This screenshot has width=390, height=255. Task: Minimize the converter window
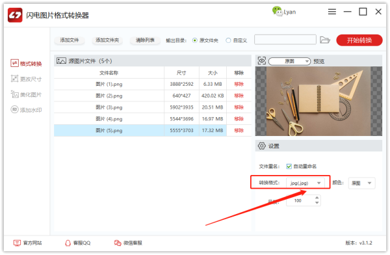tap(347, 12)
